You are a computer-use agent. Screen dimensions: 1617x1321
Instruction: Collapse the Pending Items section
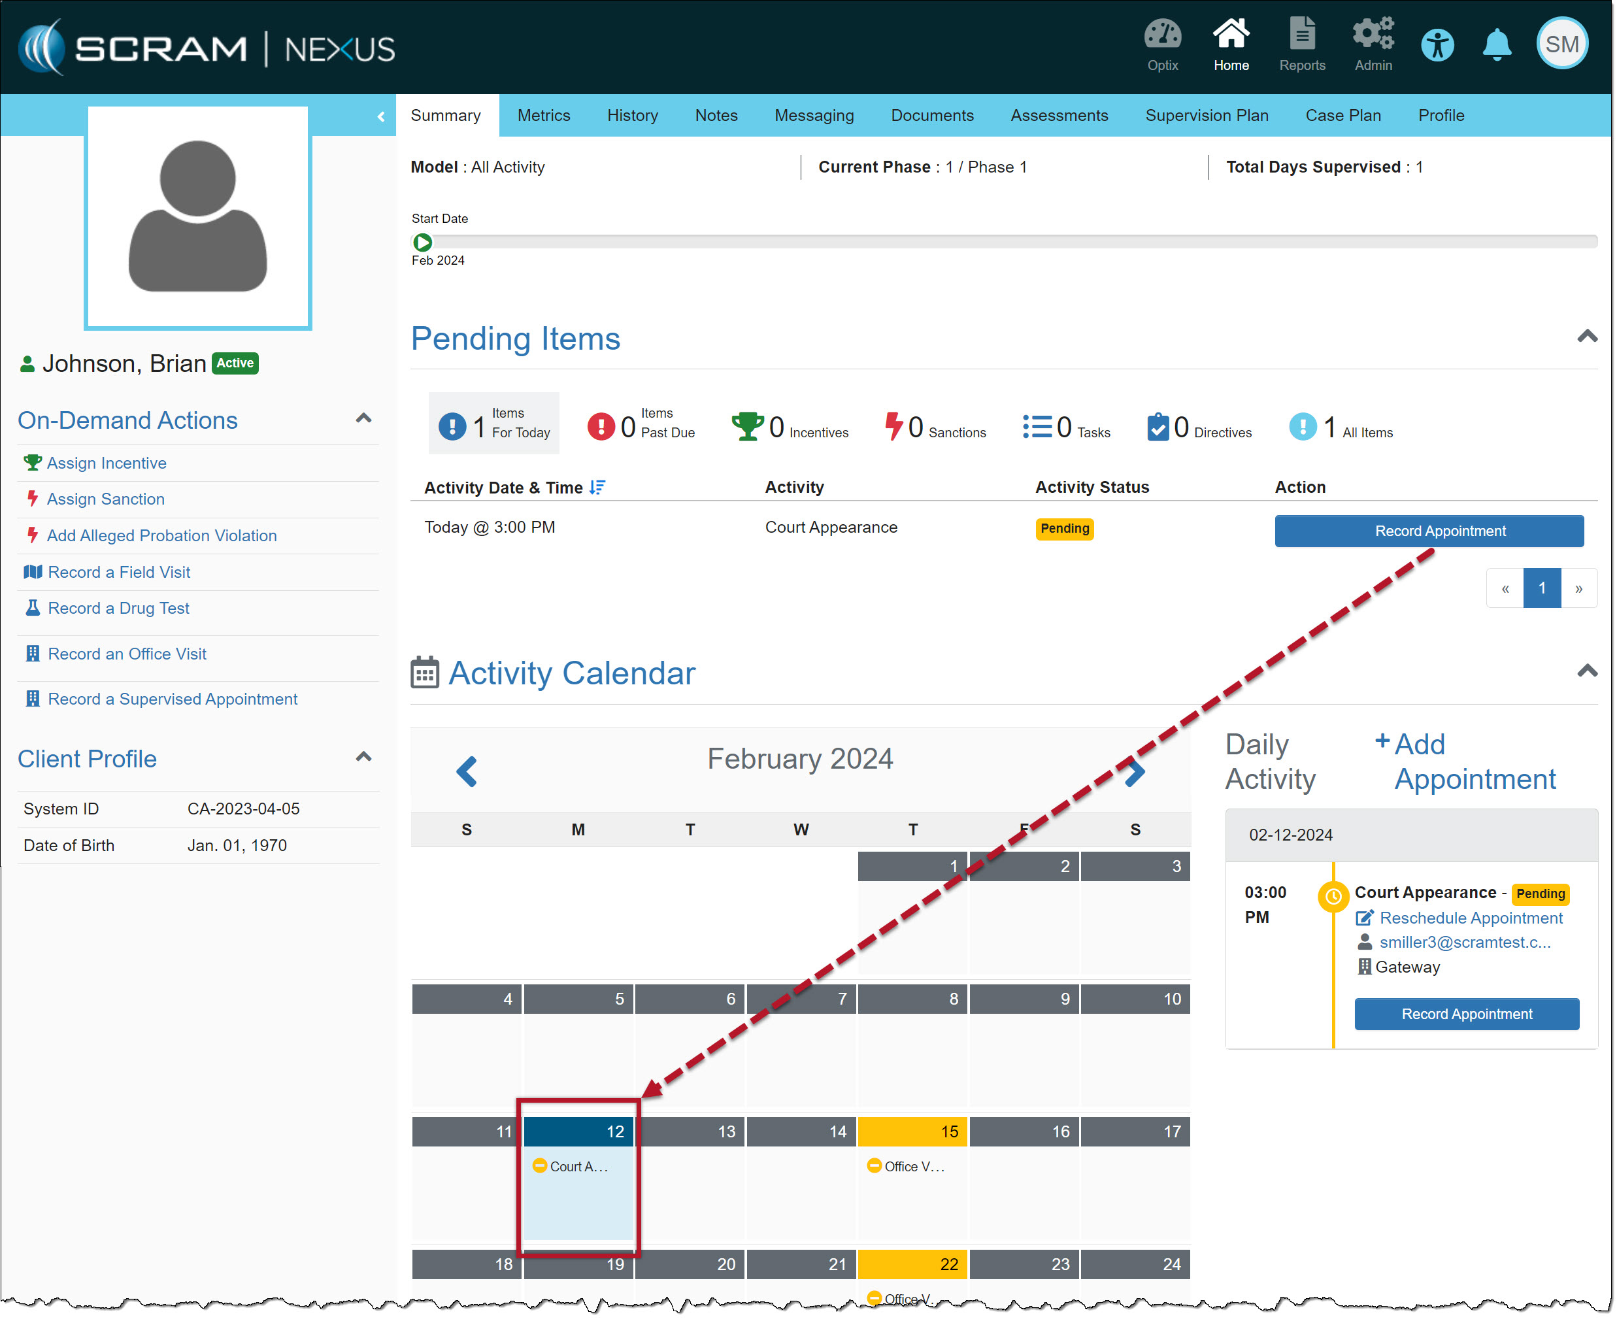(1586, 337)
